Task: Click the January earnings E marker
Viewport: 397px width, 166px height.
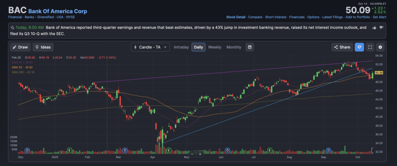Action: click(70, 150)
